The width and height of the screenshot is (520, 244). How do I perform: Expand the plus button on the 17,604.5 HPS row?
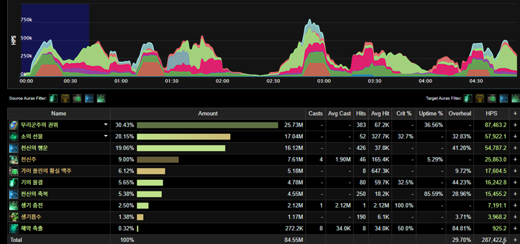515,171
